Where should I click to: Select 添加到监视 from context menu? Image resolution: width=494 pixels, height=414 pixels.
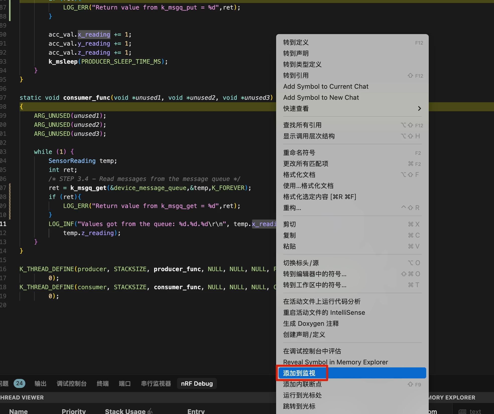click(299, 373)
